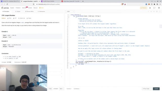Open the Solution tab
Image resolution: width=162 pixels, height=91 pixels.
coord(18,11)
